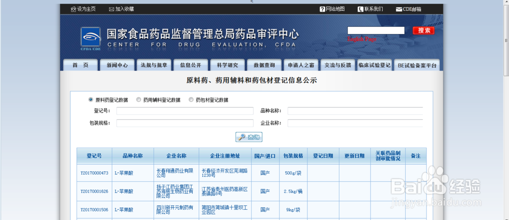Screen dimensions: 509x220
Task: Click the 国产/进口 column header
Action: [265, 156]
